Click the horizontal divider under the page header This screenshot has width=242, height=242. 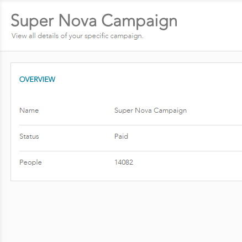(121, 51)
